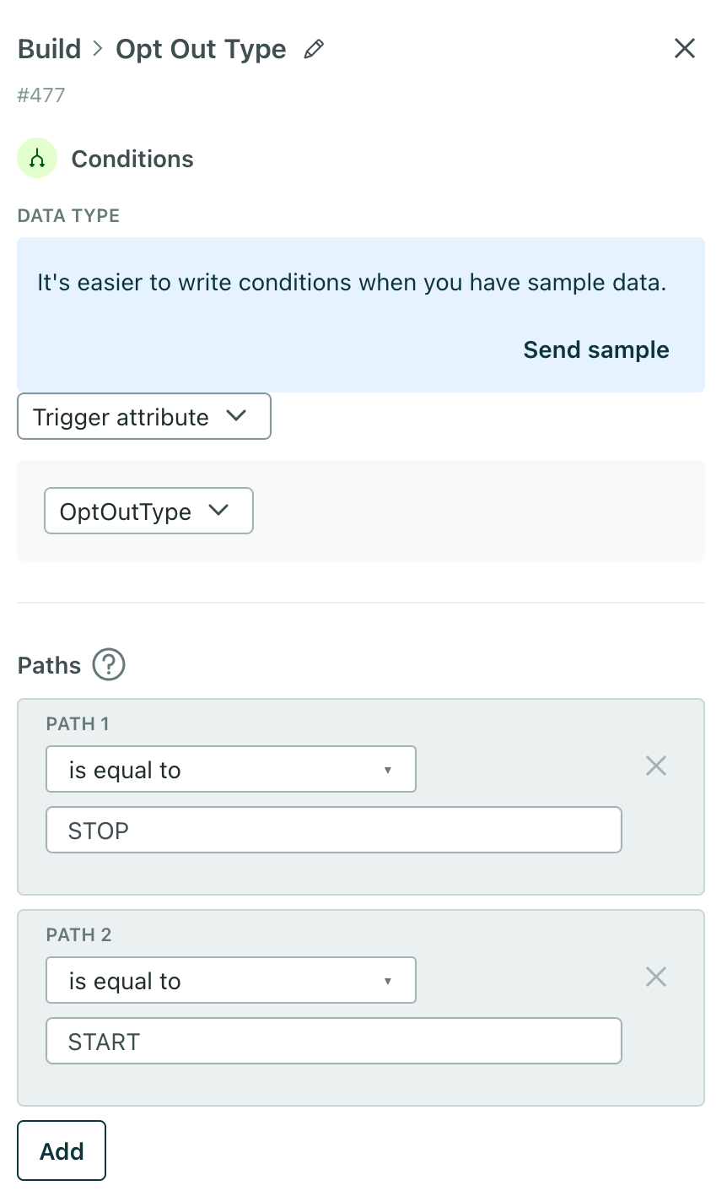
Task: Click the OptOutType chevron arrow
Action: tap(219, 510)
